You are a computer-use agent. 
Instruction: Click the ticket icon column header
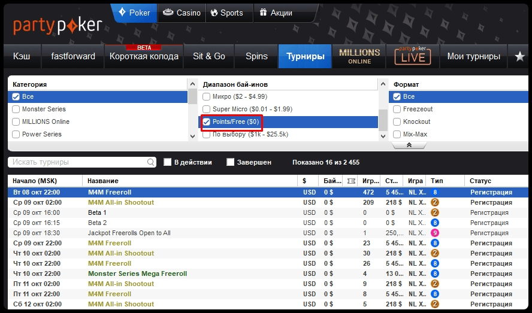click(351, 181)
